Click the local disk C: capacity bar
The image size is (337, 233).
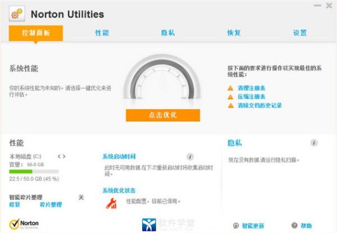(34, 171)
